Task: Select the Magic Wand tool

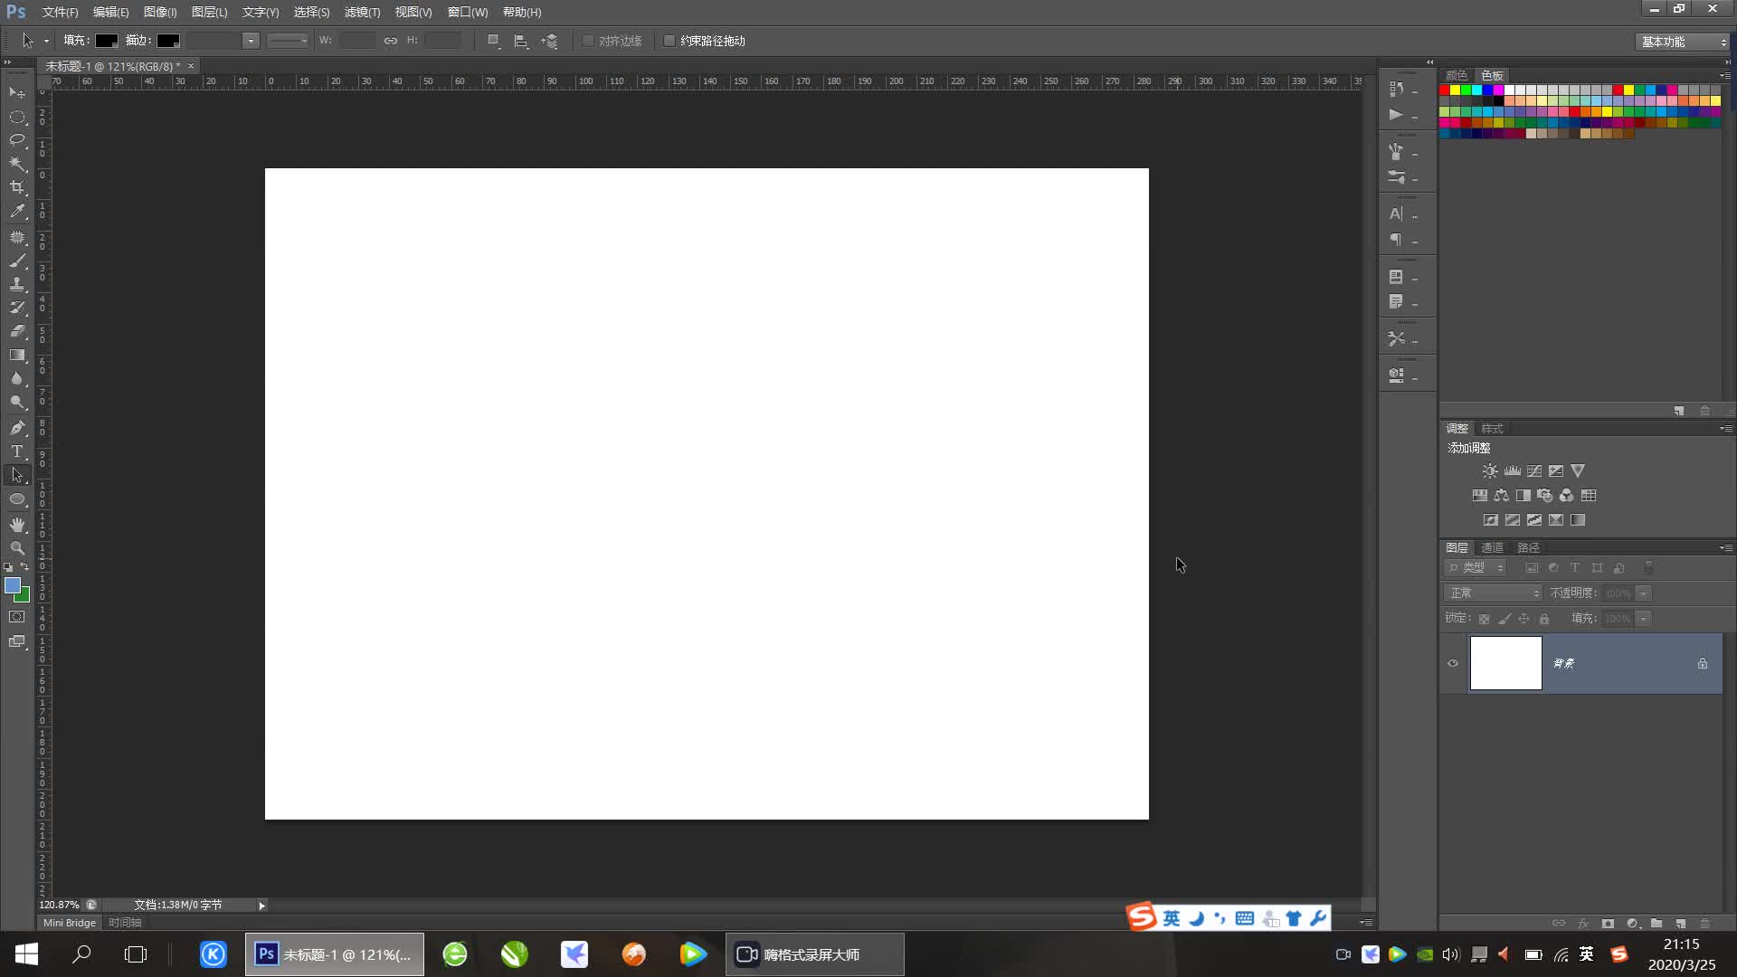Action: (17, 164)
